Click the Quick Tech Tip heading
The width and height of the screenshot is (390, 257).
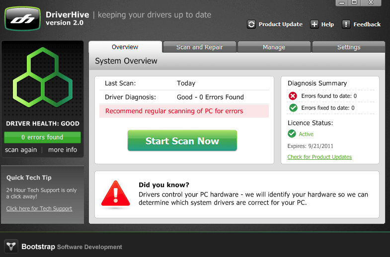click(29, 178)
